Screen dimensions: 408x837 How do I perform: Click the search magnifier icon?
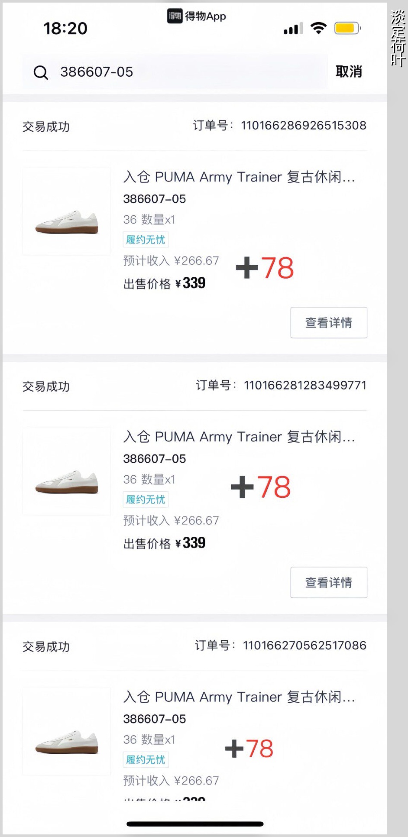[x=41, y=72]
